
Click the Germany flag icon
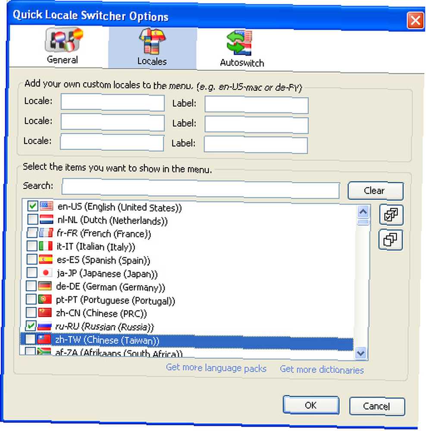point(45,286)
